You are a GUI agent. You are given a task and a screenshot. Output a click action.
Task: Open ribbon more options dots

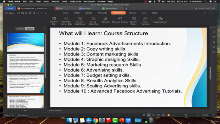pos(209,13)
